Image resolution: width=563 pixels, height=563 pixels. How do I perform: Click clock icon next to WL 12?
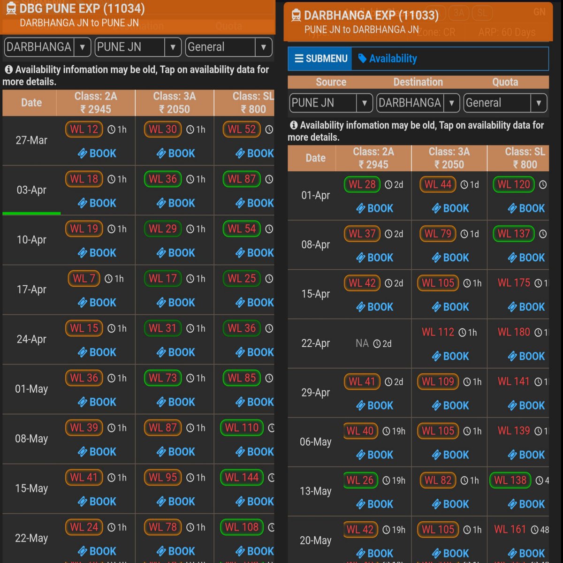[x=111, y=129]
